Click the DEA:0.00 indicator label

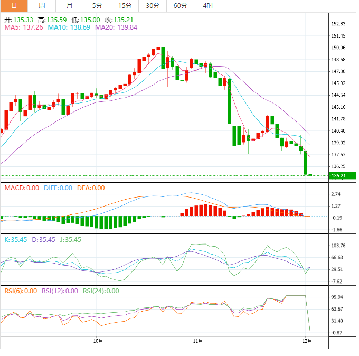pyautogui.click(x=91, y=188)
